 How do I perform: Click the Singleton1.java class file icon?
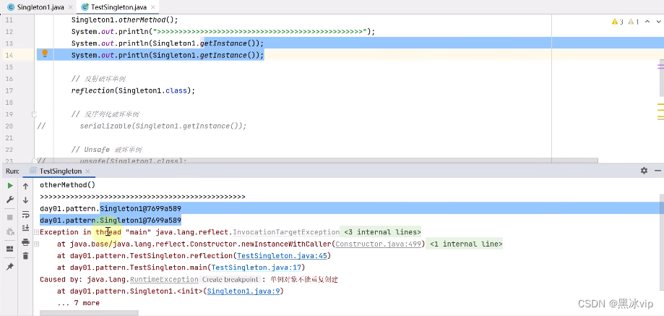point(11,7)
